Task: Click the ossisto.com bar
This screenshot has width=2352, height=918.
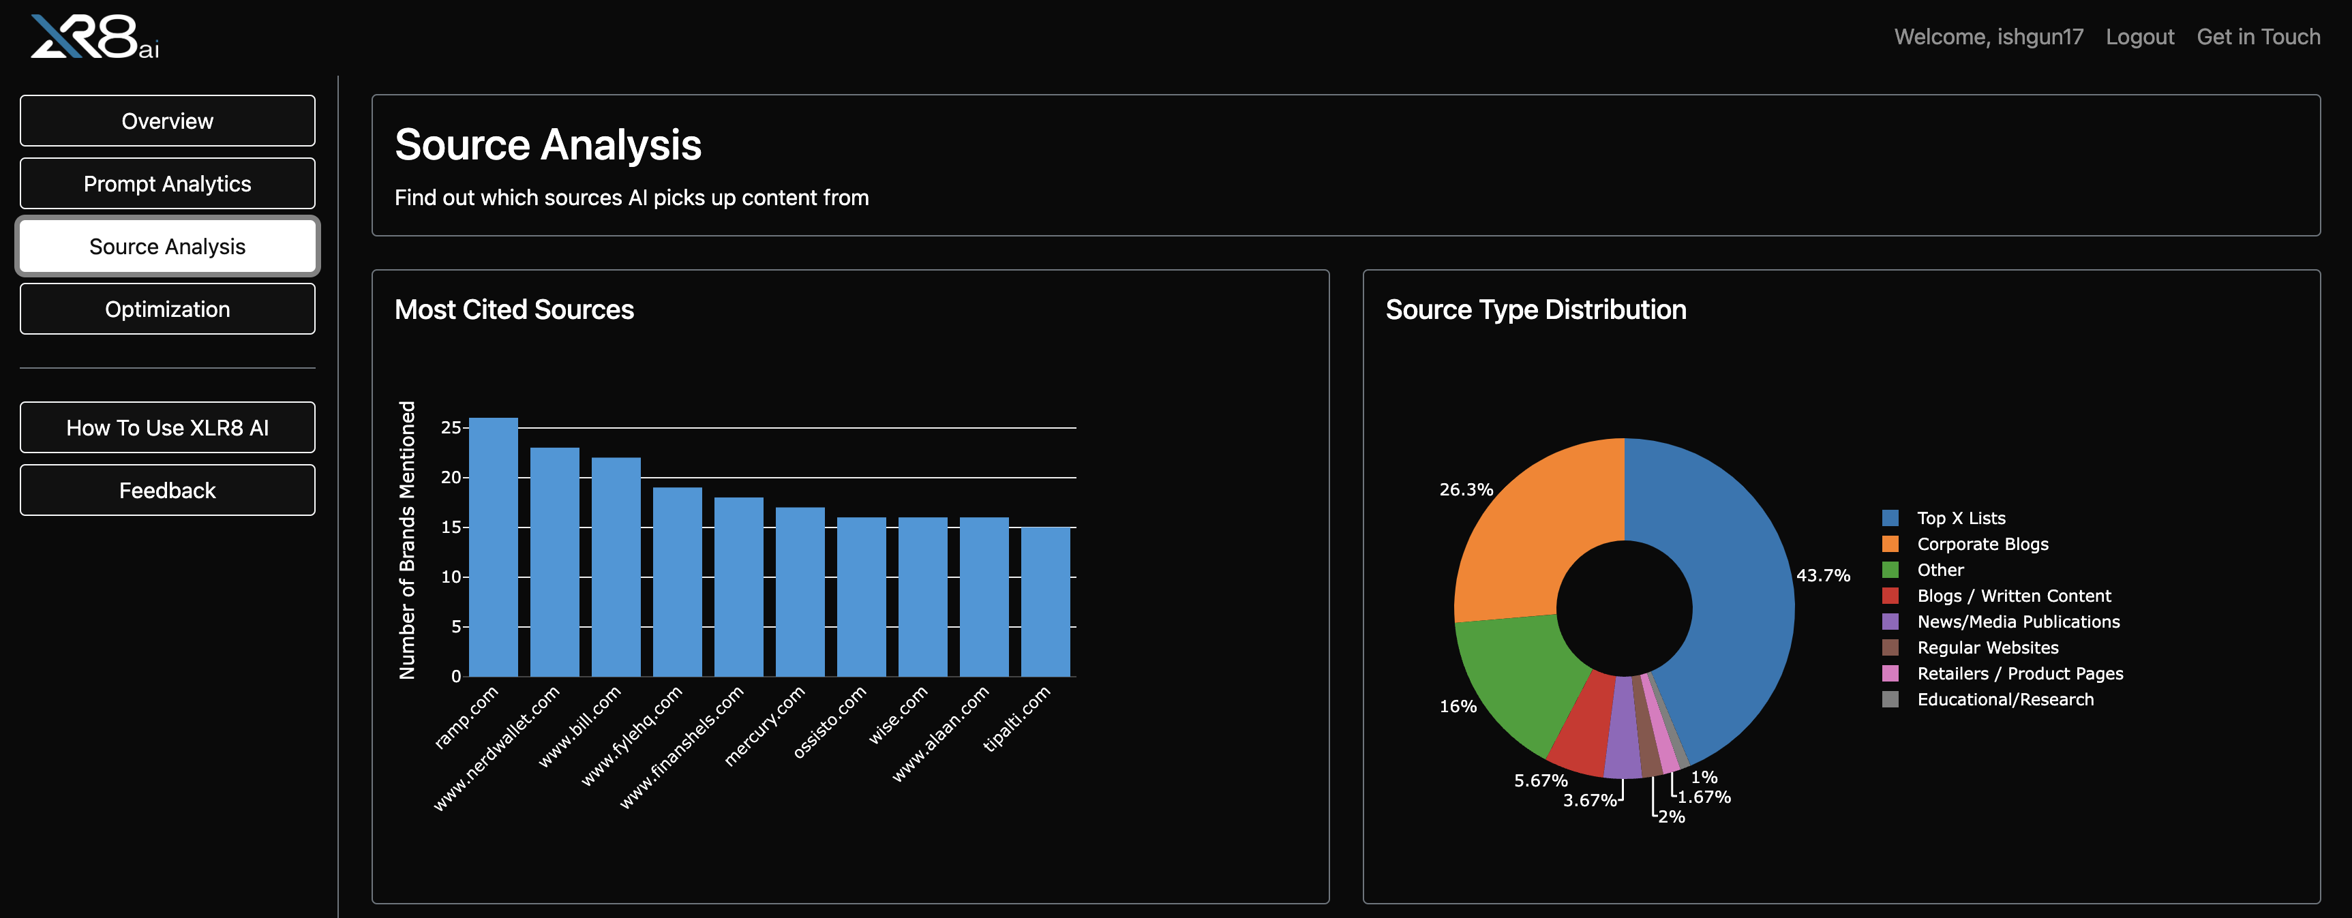Action: 861,597
